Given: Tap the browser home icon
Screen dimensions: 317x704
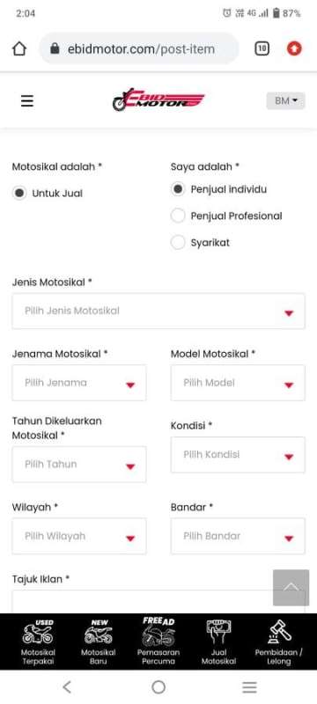Looking at the screenshot, I should [19, 48].
